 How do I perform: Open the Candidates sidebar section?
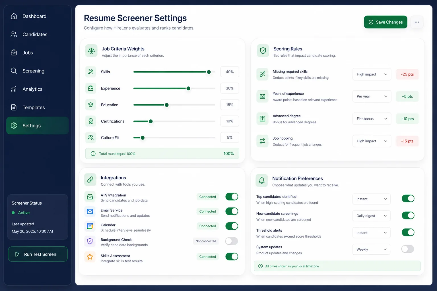[x=38, y=34]
